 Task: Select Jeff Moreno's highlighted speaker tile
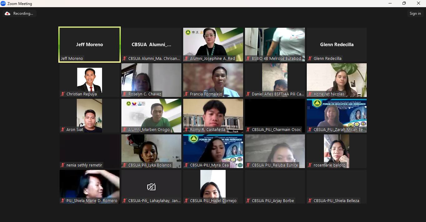tap(90, 44)
